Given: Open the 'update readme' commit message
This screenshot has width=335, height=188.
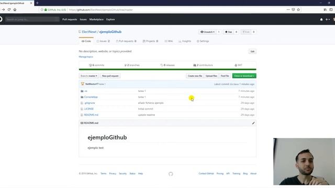Looking at the screenshot, I should [x=147, y=115].
